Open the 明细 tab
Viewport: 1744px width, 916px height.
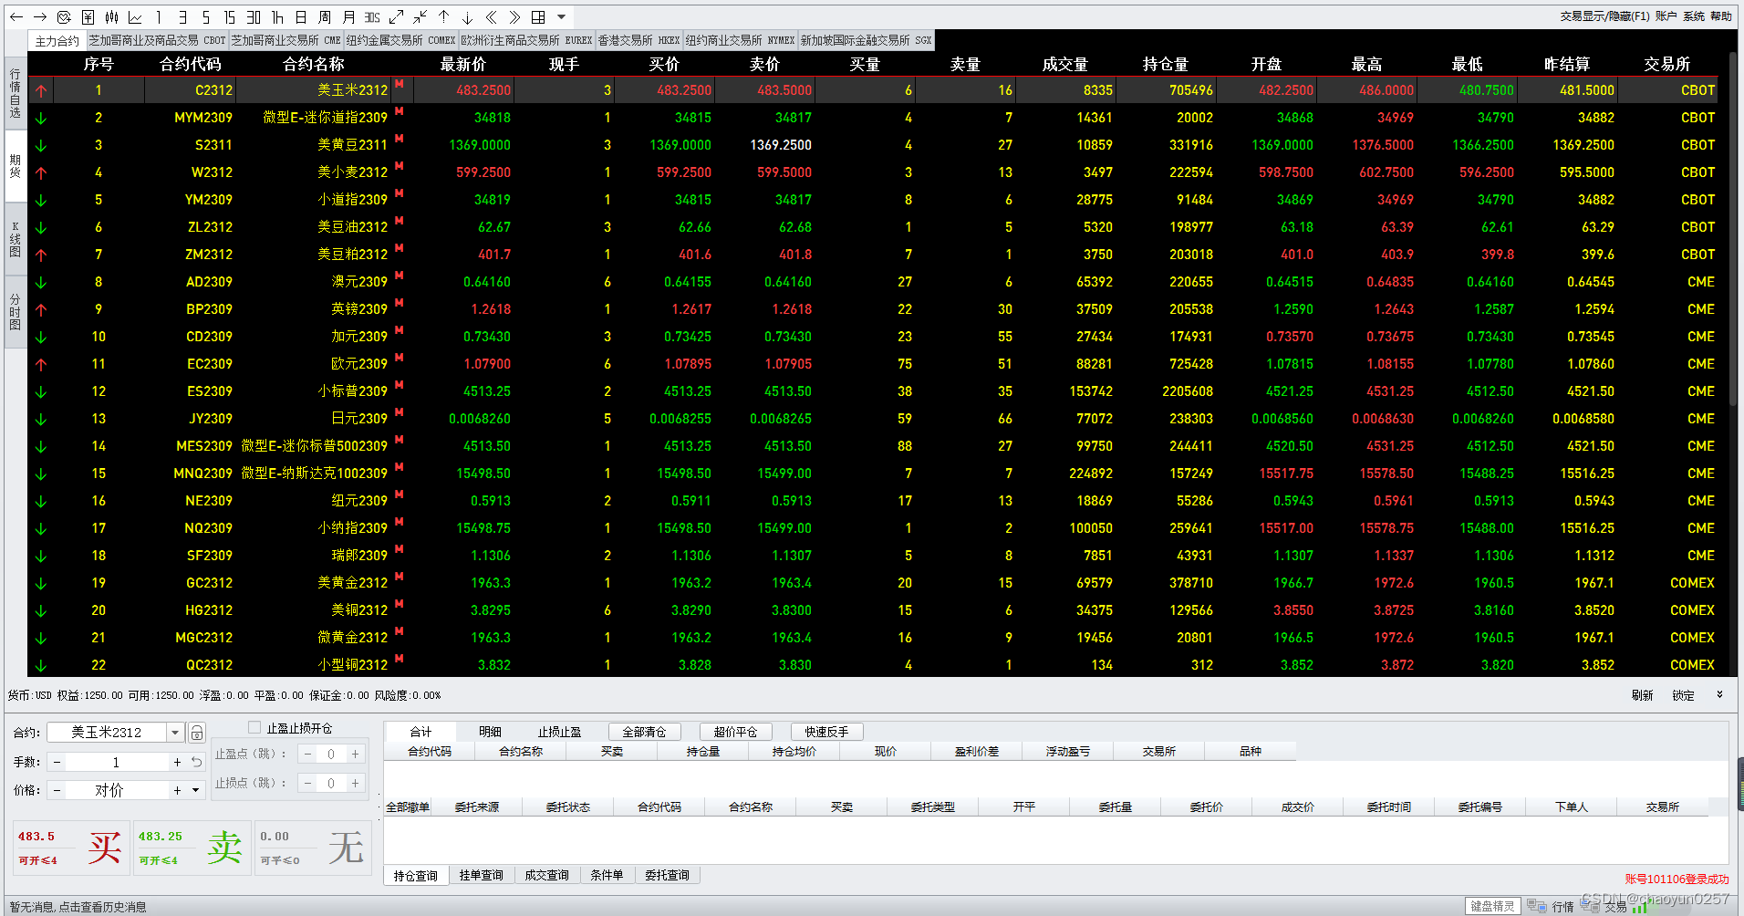490,732
